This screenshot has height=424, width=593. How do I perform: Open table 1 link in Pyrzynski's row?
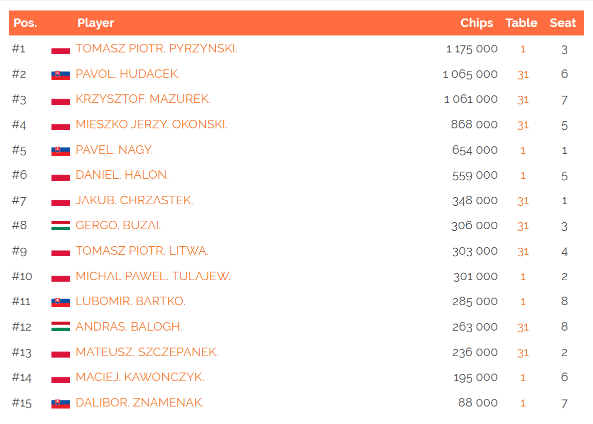pos(523,49)
